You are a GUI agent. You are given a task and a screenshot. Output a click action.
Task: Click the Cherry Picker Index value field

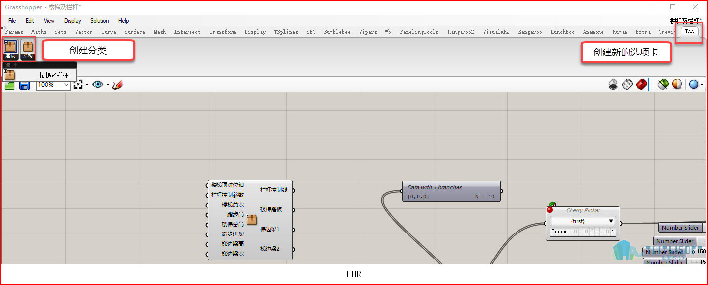[x=583, y=232]
